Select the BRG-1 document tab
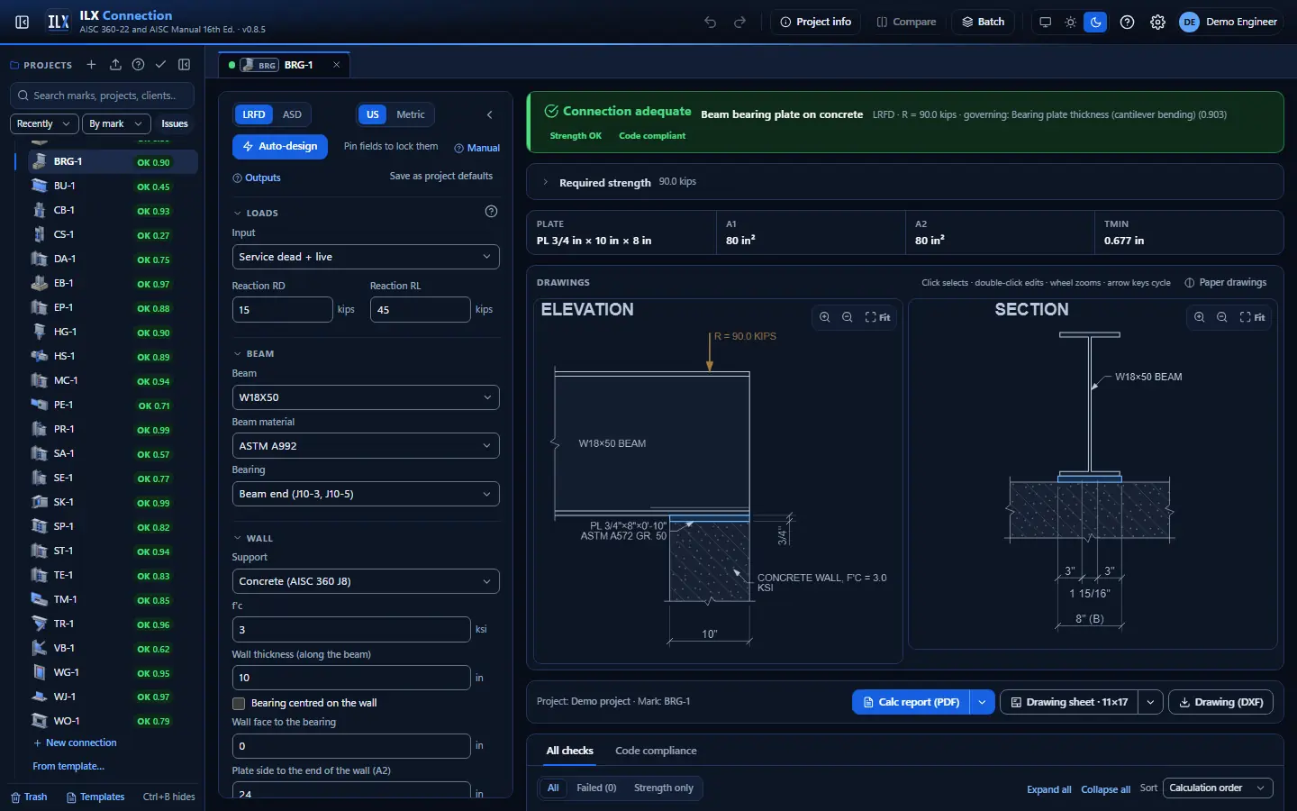The width and height of the screenshot is (1297, 811). pos(285,65)
